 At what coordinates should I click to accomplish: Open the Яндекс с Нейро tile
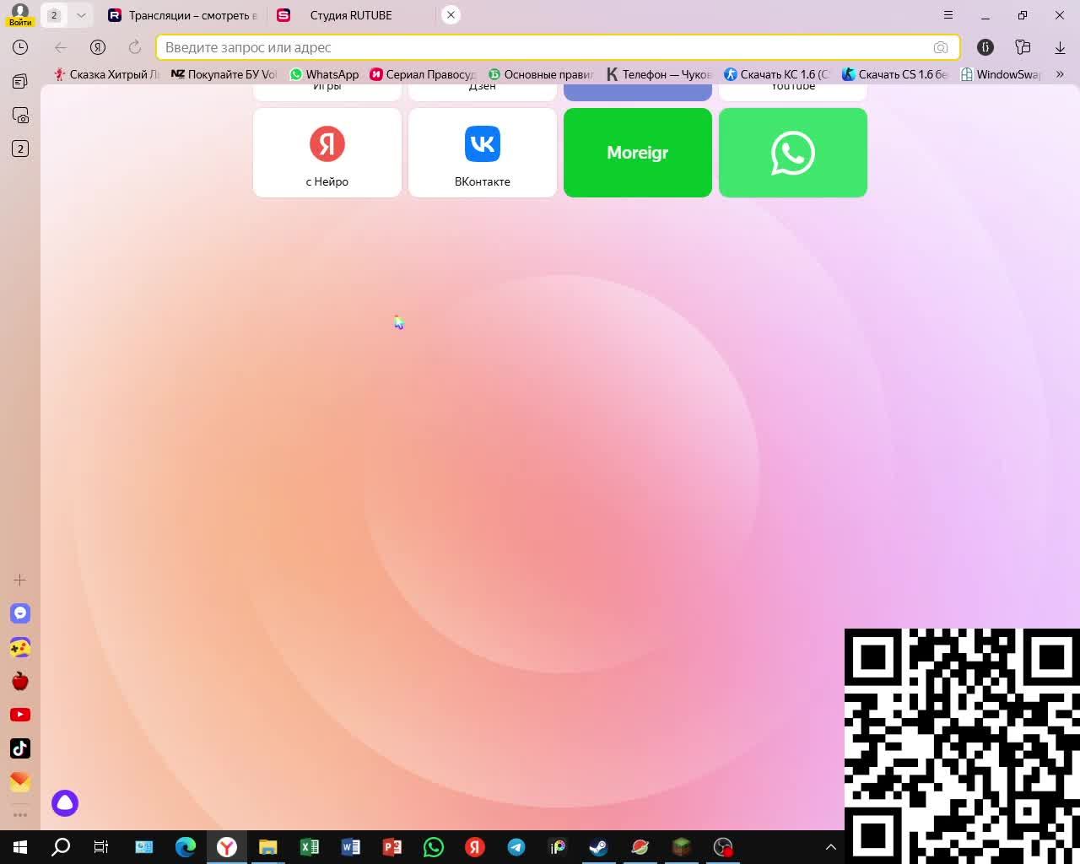point(327,153)
